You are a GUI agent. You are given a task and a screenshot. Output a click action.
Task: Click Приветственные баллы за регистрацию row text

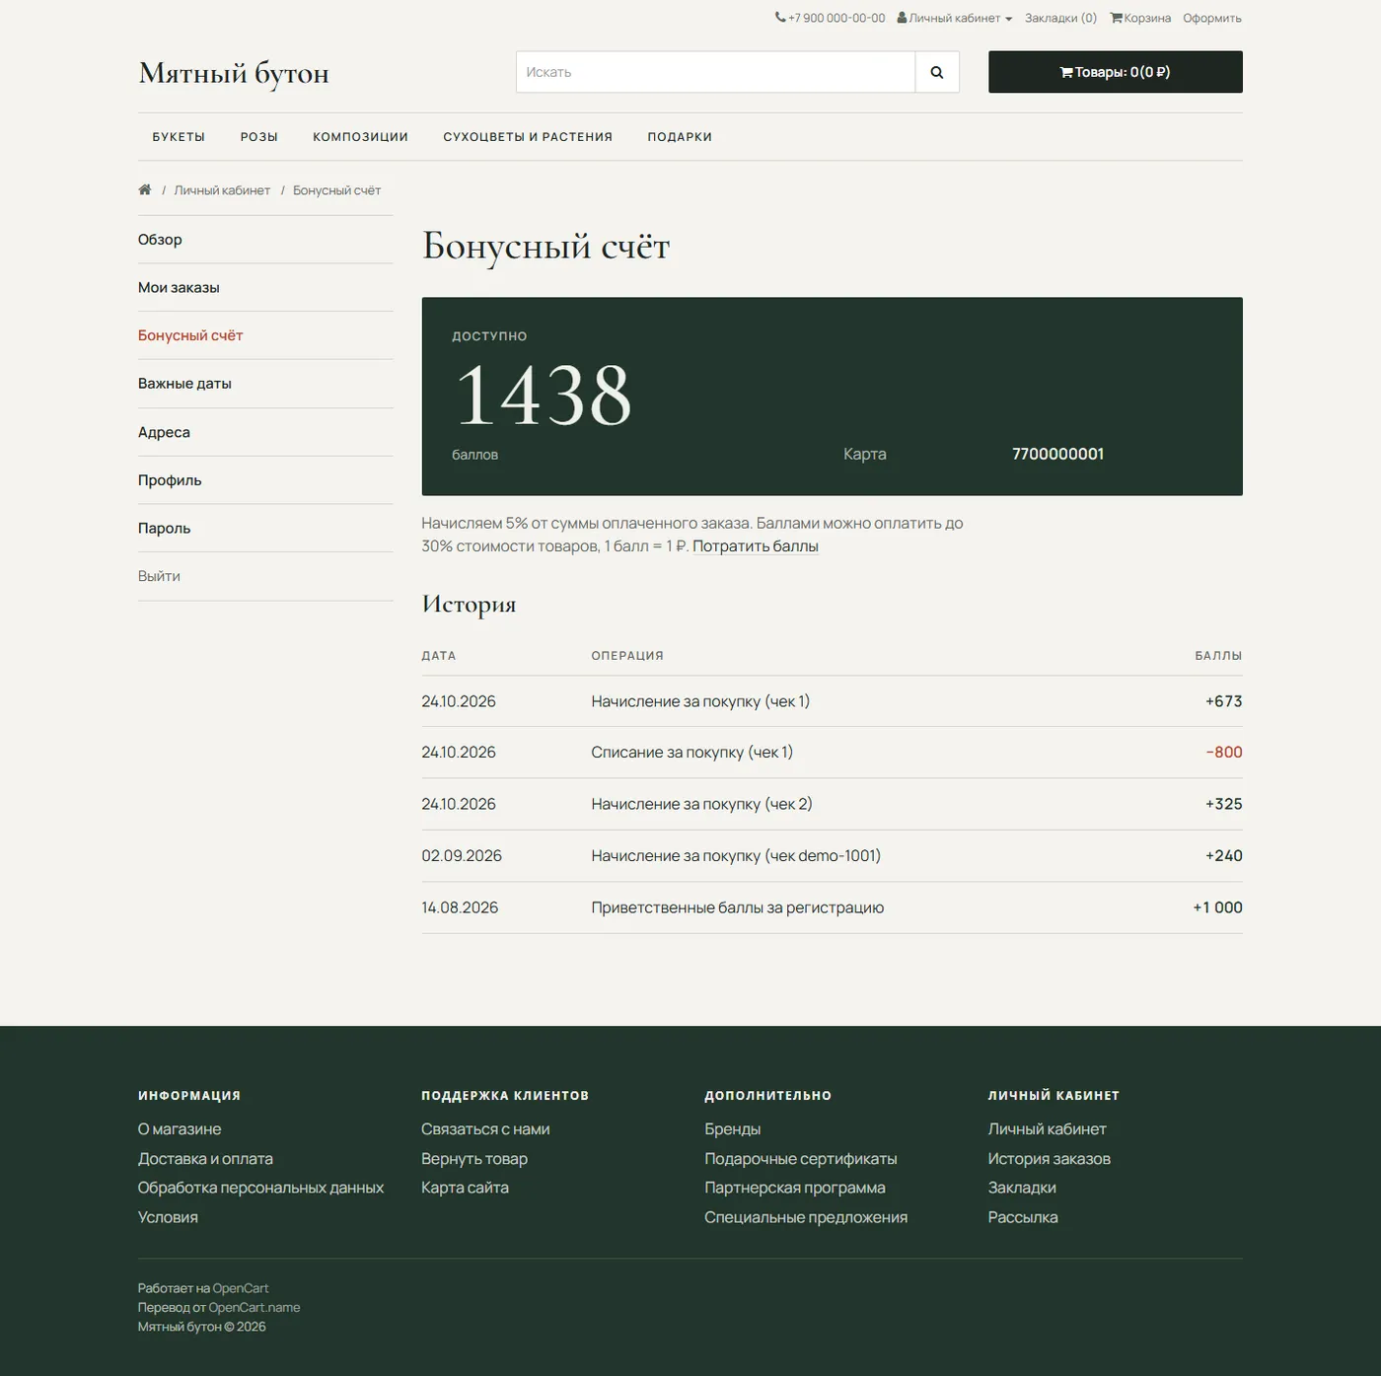coord(737,907)
